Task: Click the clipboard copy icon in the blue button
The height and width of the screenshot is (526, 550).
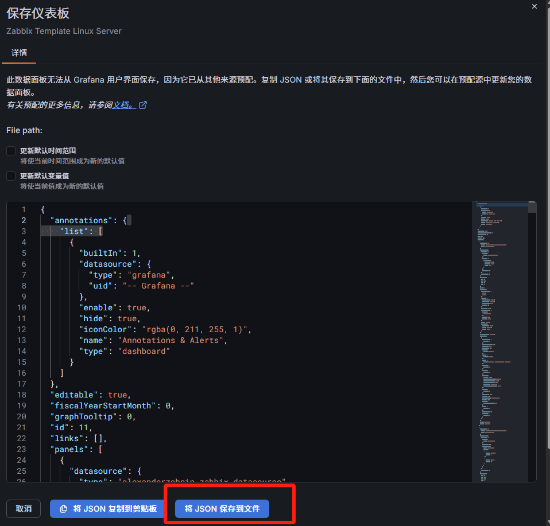Action: [64, 509]
